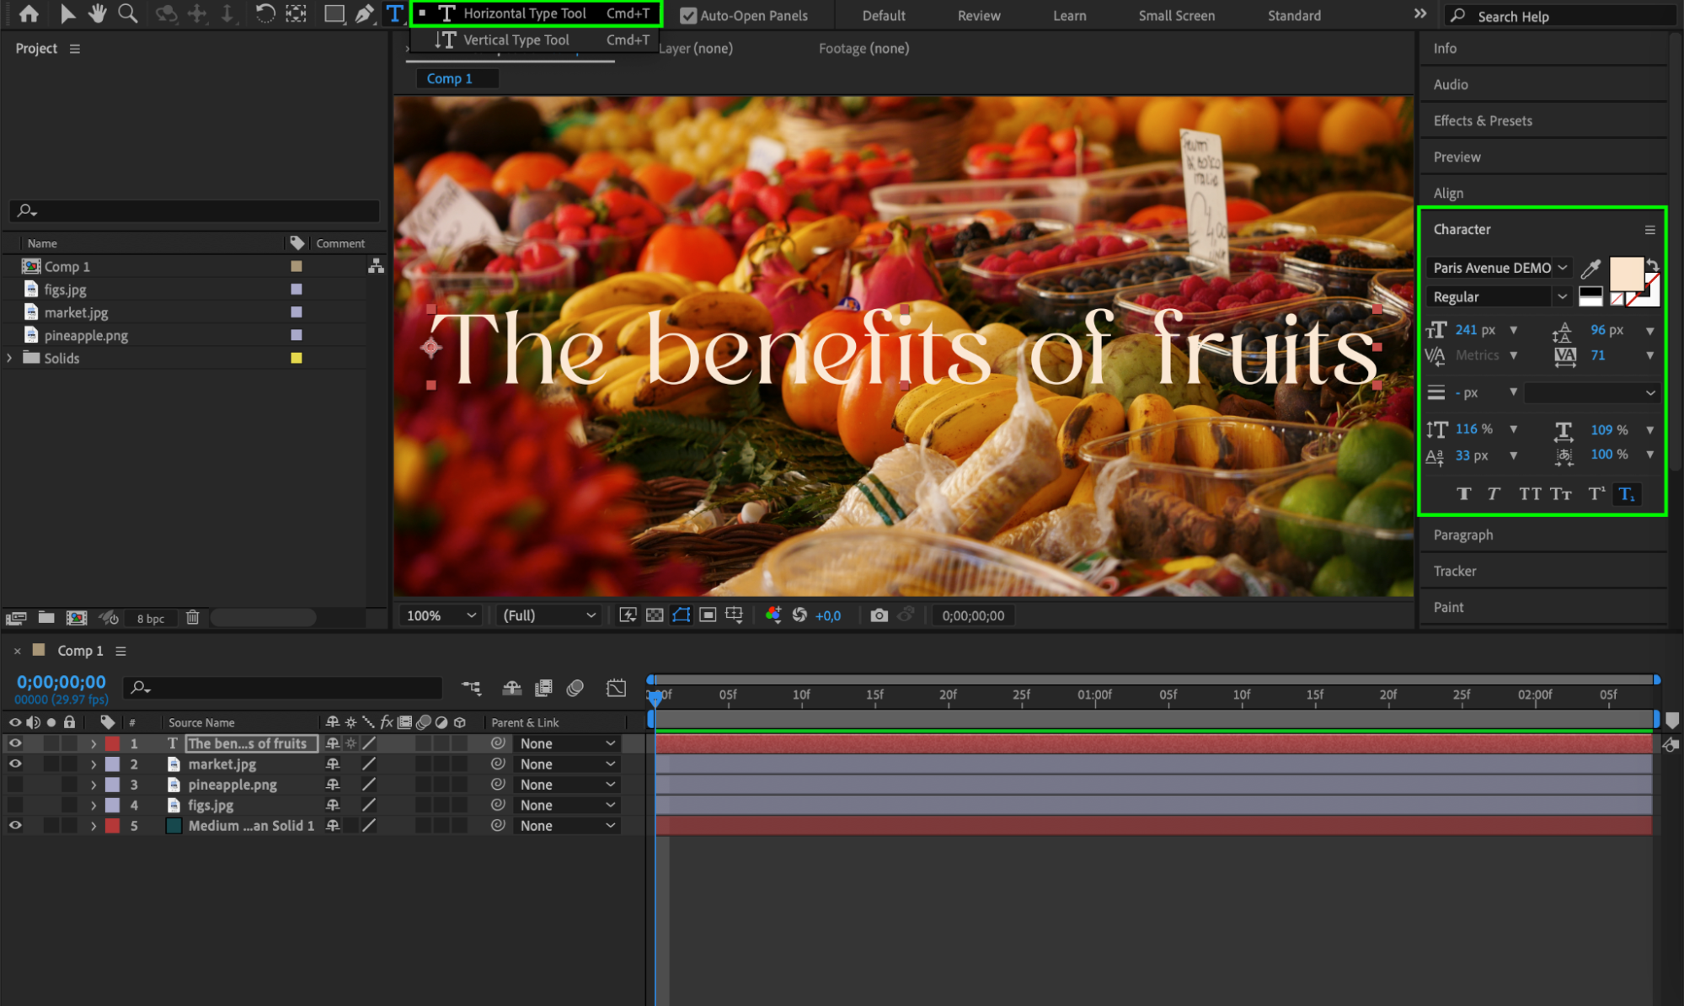Select the Hand tool

click(98, 13)
